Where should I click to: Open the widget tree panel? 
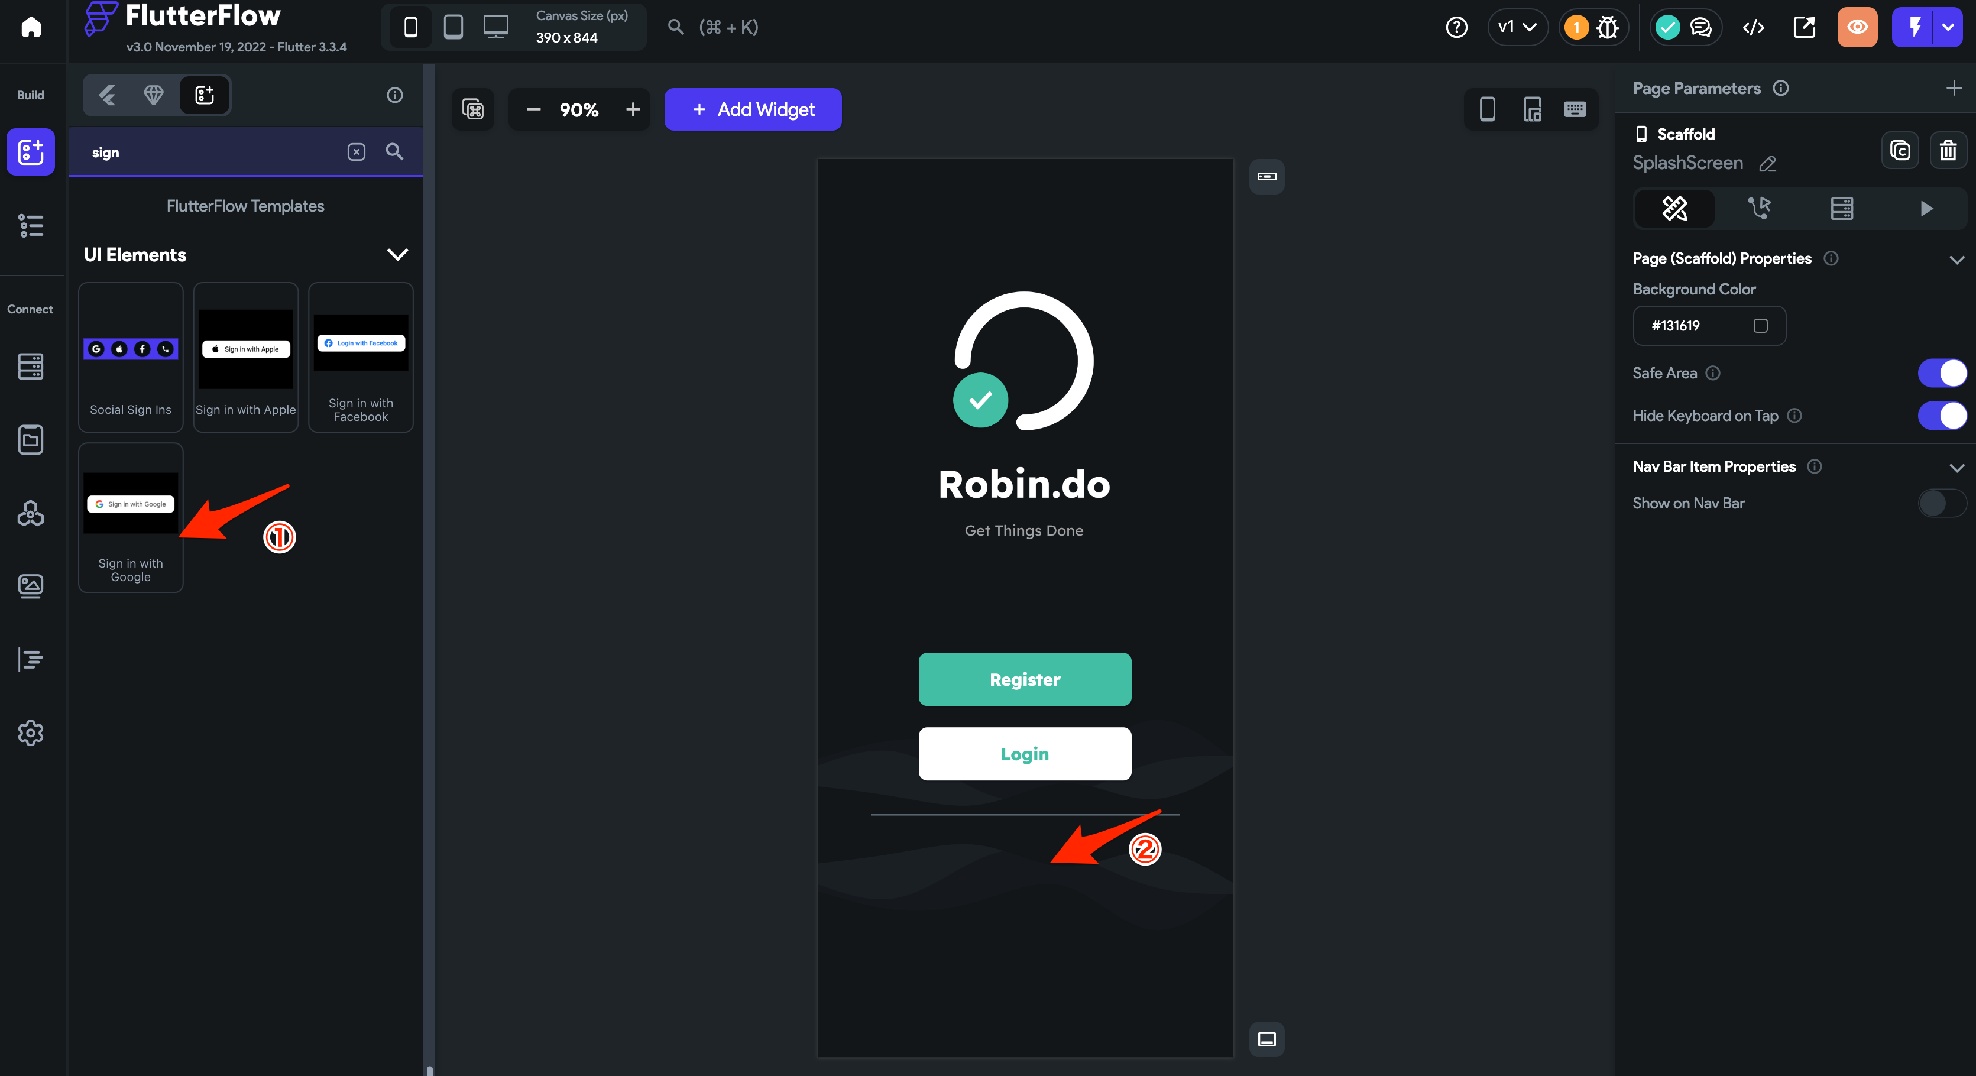coord(31,225)
